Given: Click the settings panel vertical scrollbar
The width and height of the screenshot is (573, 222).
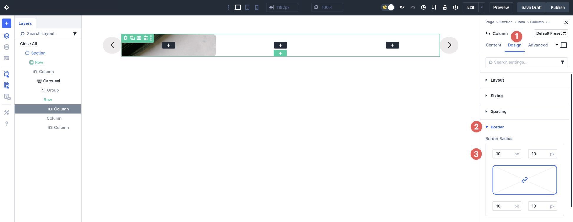Looking at the screenshot, I should coord(572,141).
